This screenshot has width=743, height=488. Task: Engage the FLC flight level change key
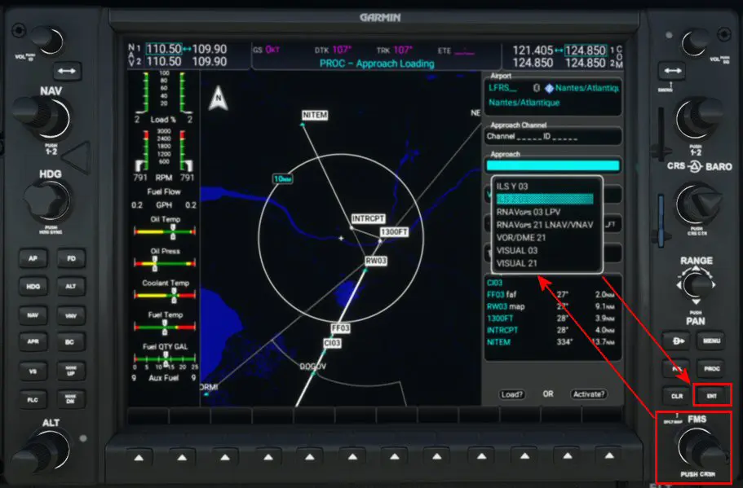(x=33, y=400)
